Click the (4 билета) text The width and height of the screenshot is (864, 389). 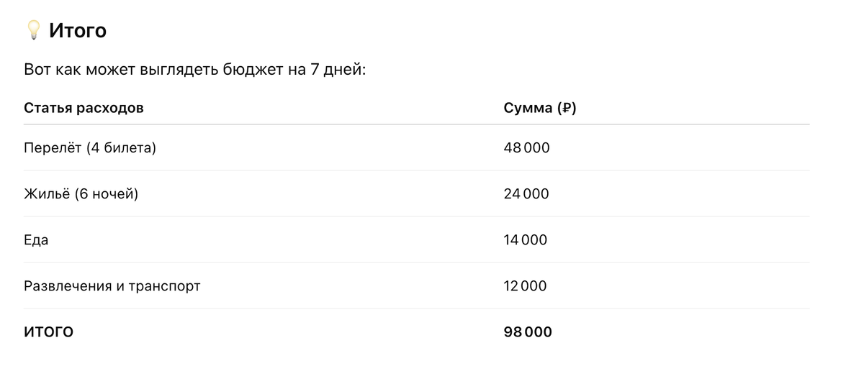[x=121, y=147]
